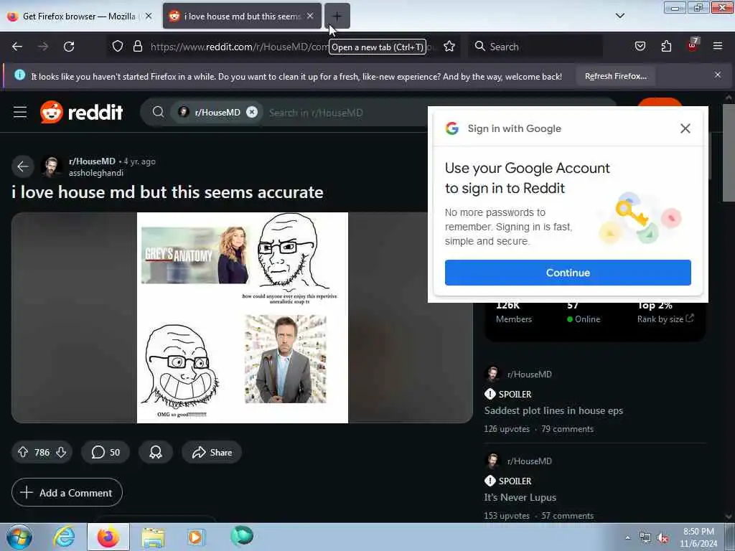This screenshot has height=551, width=735.
Task: Click Add a Comment button
Action: 67,492
